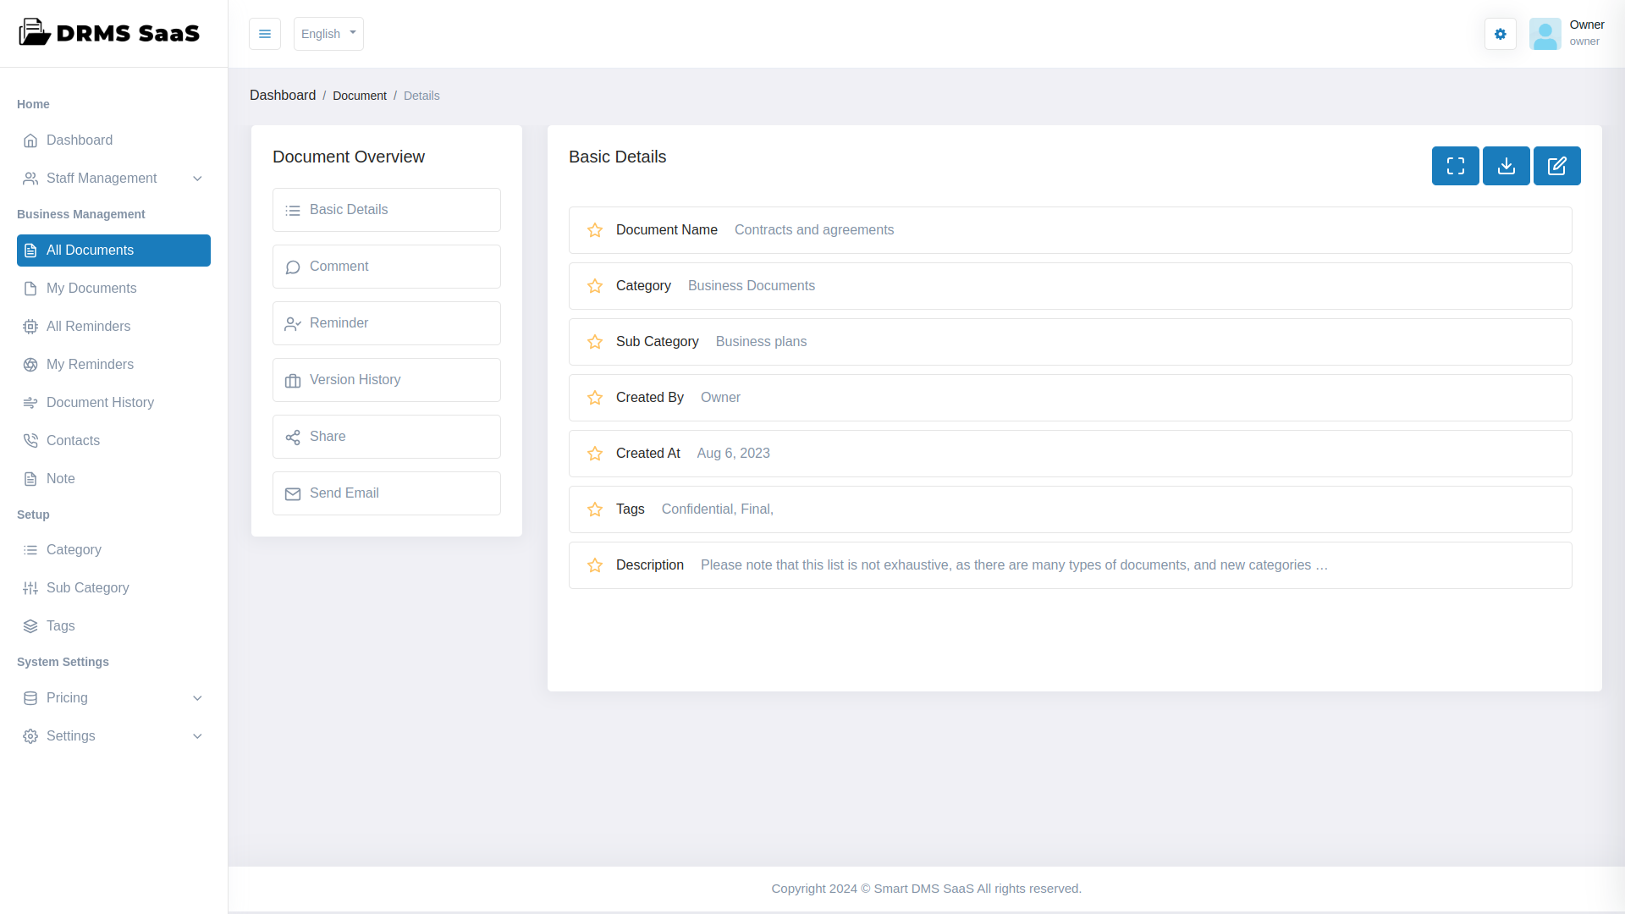Download the document using the download icon
The width and height of the screenshot is (1625, 914).
(1507, 166)
